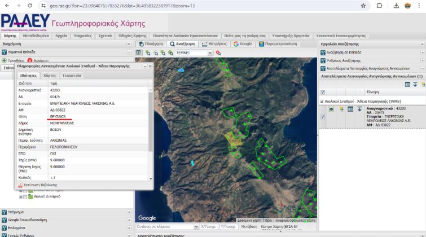This screenshot has height=237, width=426.
Task: Expand the Υπόμνημα section
Action: (129, 212)
